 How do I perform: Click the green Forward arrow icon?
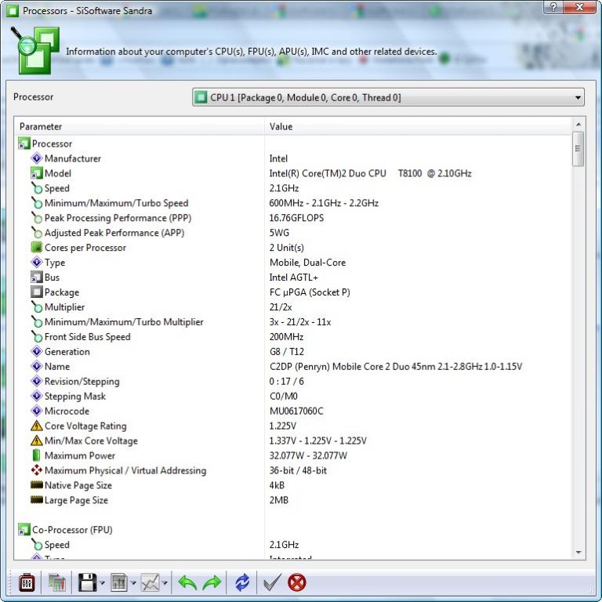coord(212,583)
